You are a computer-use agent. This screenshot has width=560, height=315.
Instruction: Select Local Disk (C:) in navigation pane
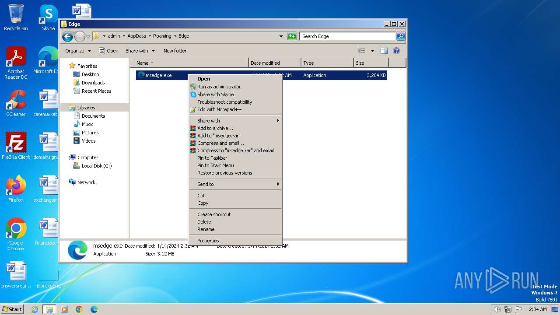click(97, 166)
